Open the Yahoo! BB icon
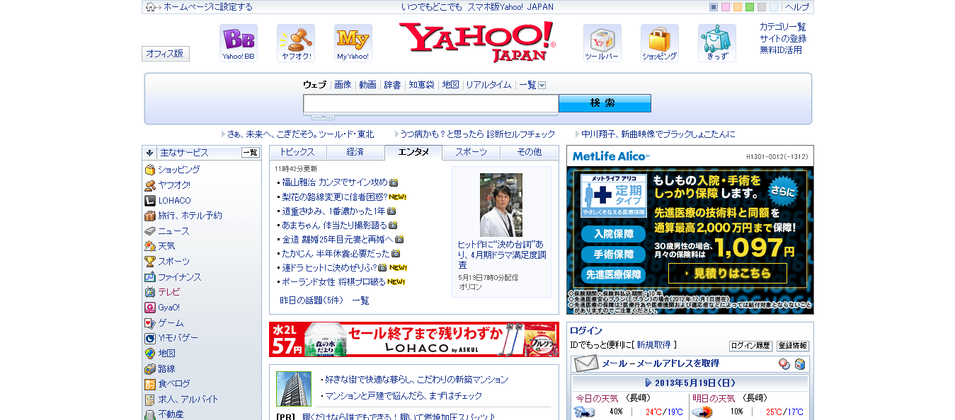 [x=239, y=43]
